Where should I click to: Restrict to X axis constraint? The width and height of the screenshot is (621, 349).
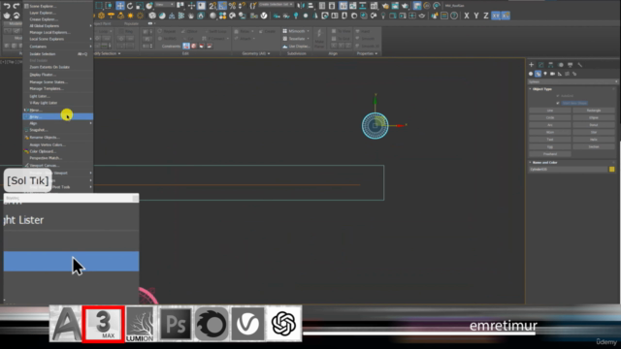[x=467, y=16]
